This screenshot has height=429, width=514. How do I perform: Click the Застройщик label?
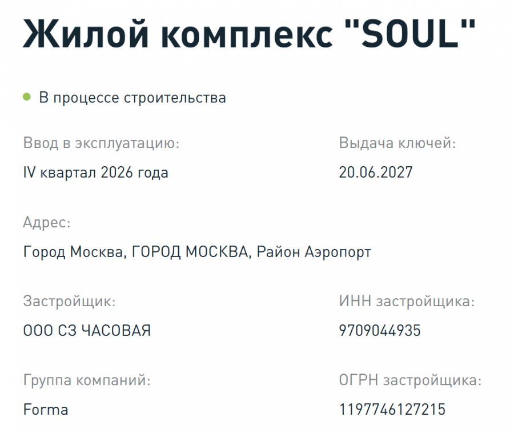[69, 302]
